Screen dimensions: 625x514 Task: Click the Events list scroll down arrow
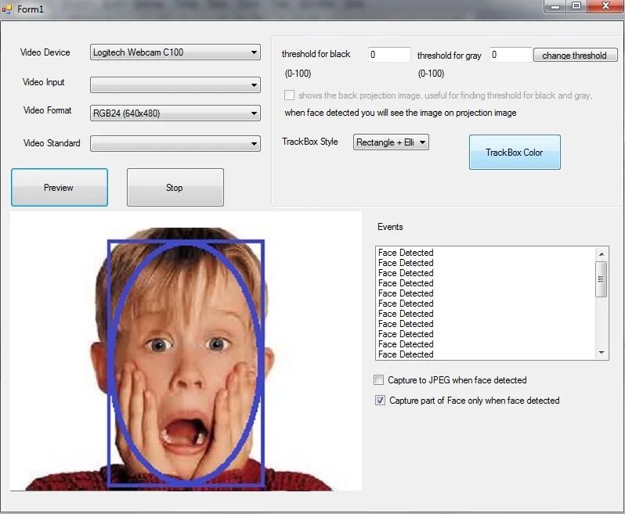(x=602, y=353)
